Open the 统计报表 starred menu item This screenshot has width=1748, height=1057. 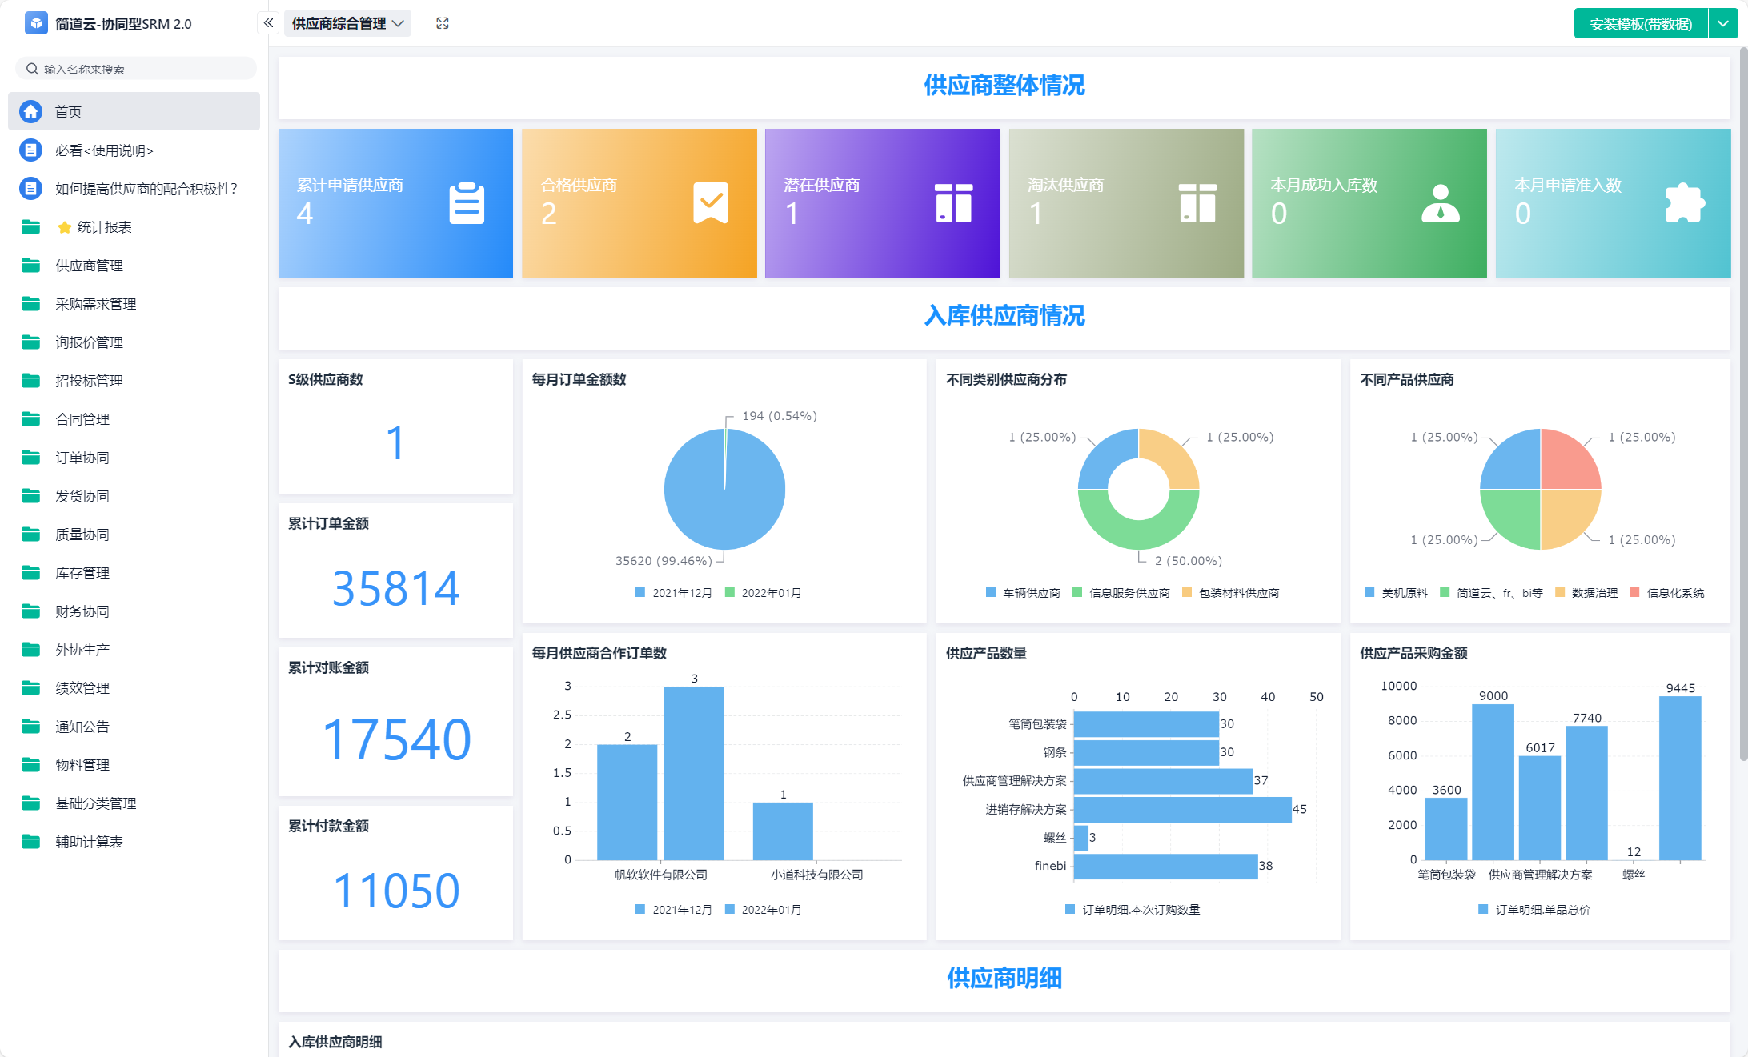pos(104,227)
